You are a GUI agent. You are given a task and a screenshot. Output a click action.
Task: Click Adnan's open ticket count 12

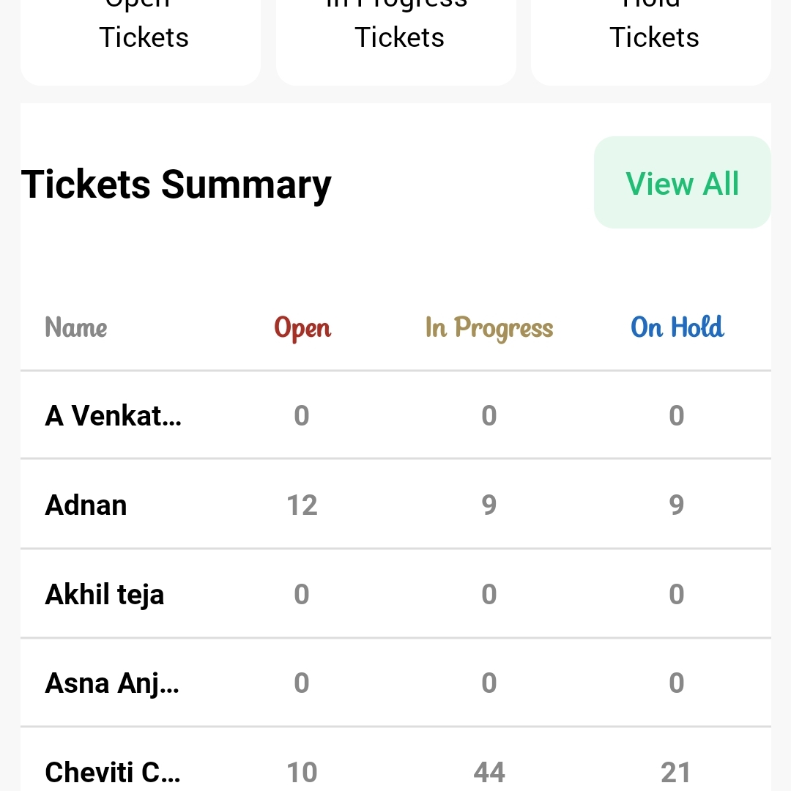(x=302, y=505)
